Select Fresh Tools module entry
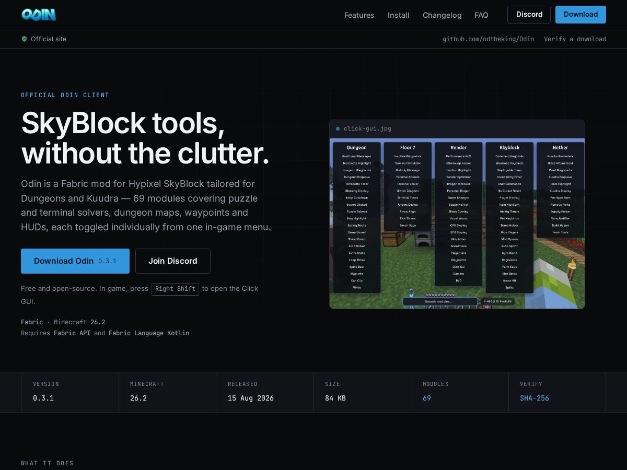The width and height of the screenshot is (627, 470). click(x=560, y=232)
